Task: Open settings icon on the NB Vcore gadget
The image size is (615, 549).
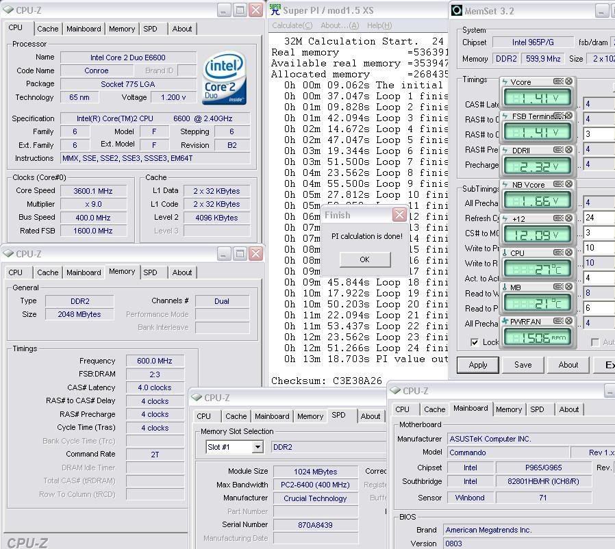Action: [559, 184]
